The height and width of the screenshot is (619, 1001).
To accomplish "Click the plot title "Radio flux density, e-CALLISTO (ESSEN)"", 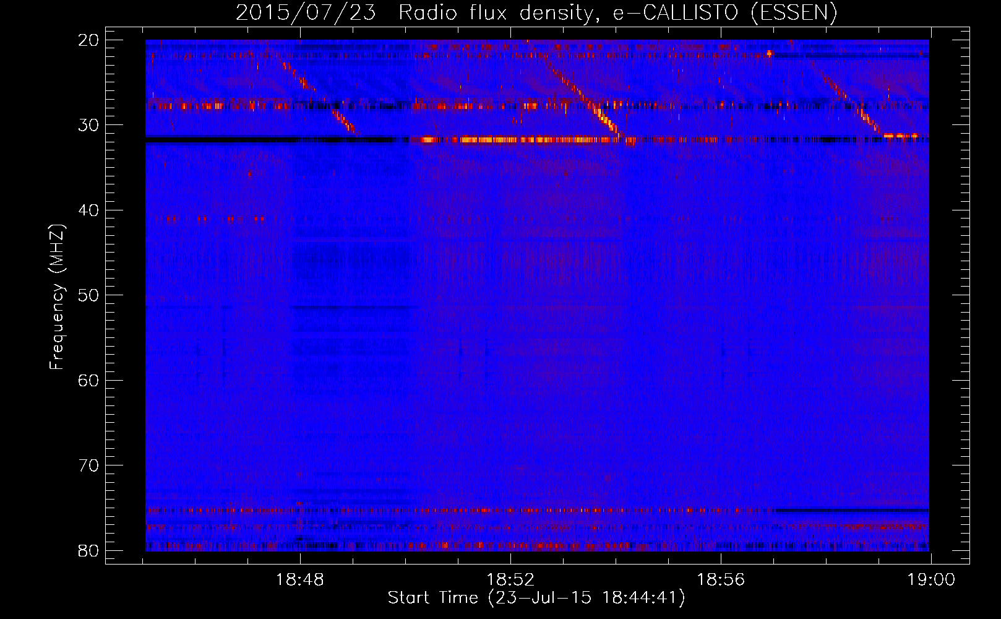I will [617, 13].
